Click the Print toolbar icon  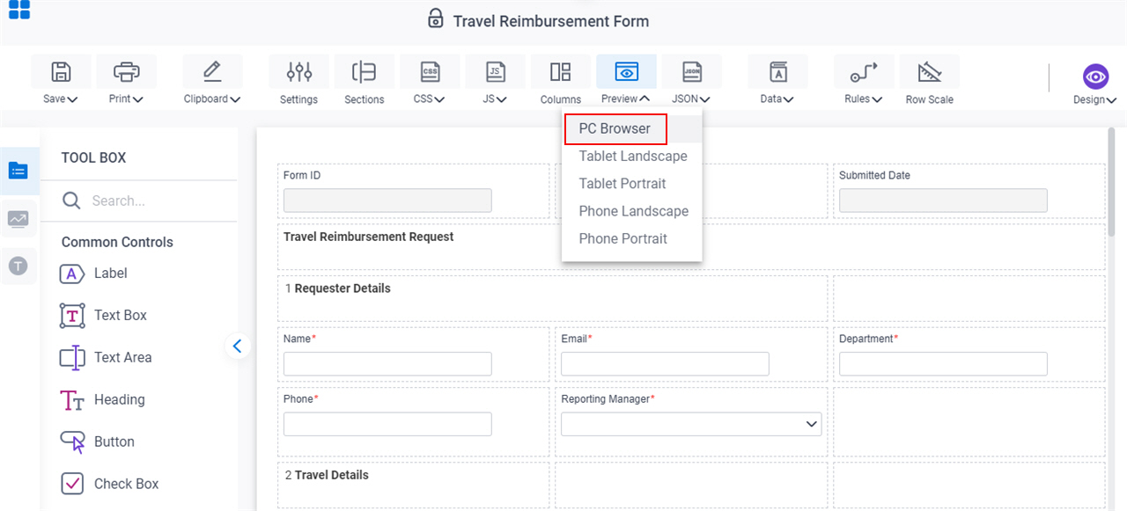coord(126,72)
